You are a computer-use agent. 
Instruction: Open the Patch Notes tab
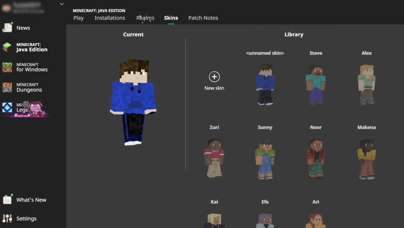pyautogui.click(x=203, y=18)
